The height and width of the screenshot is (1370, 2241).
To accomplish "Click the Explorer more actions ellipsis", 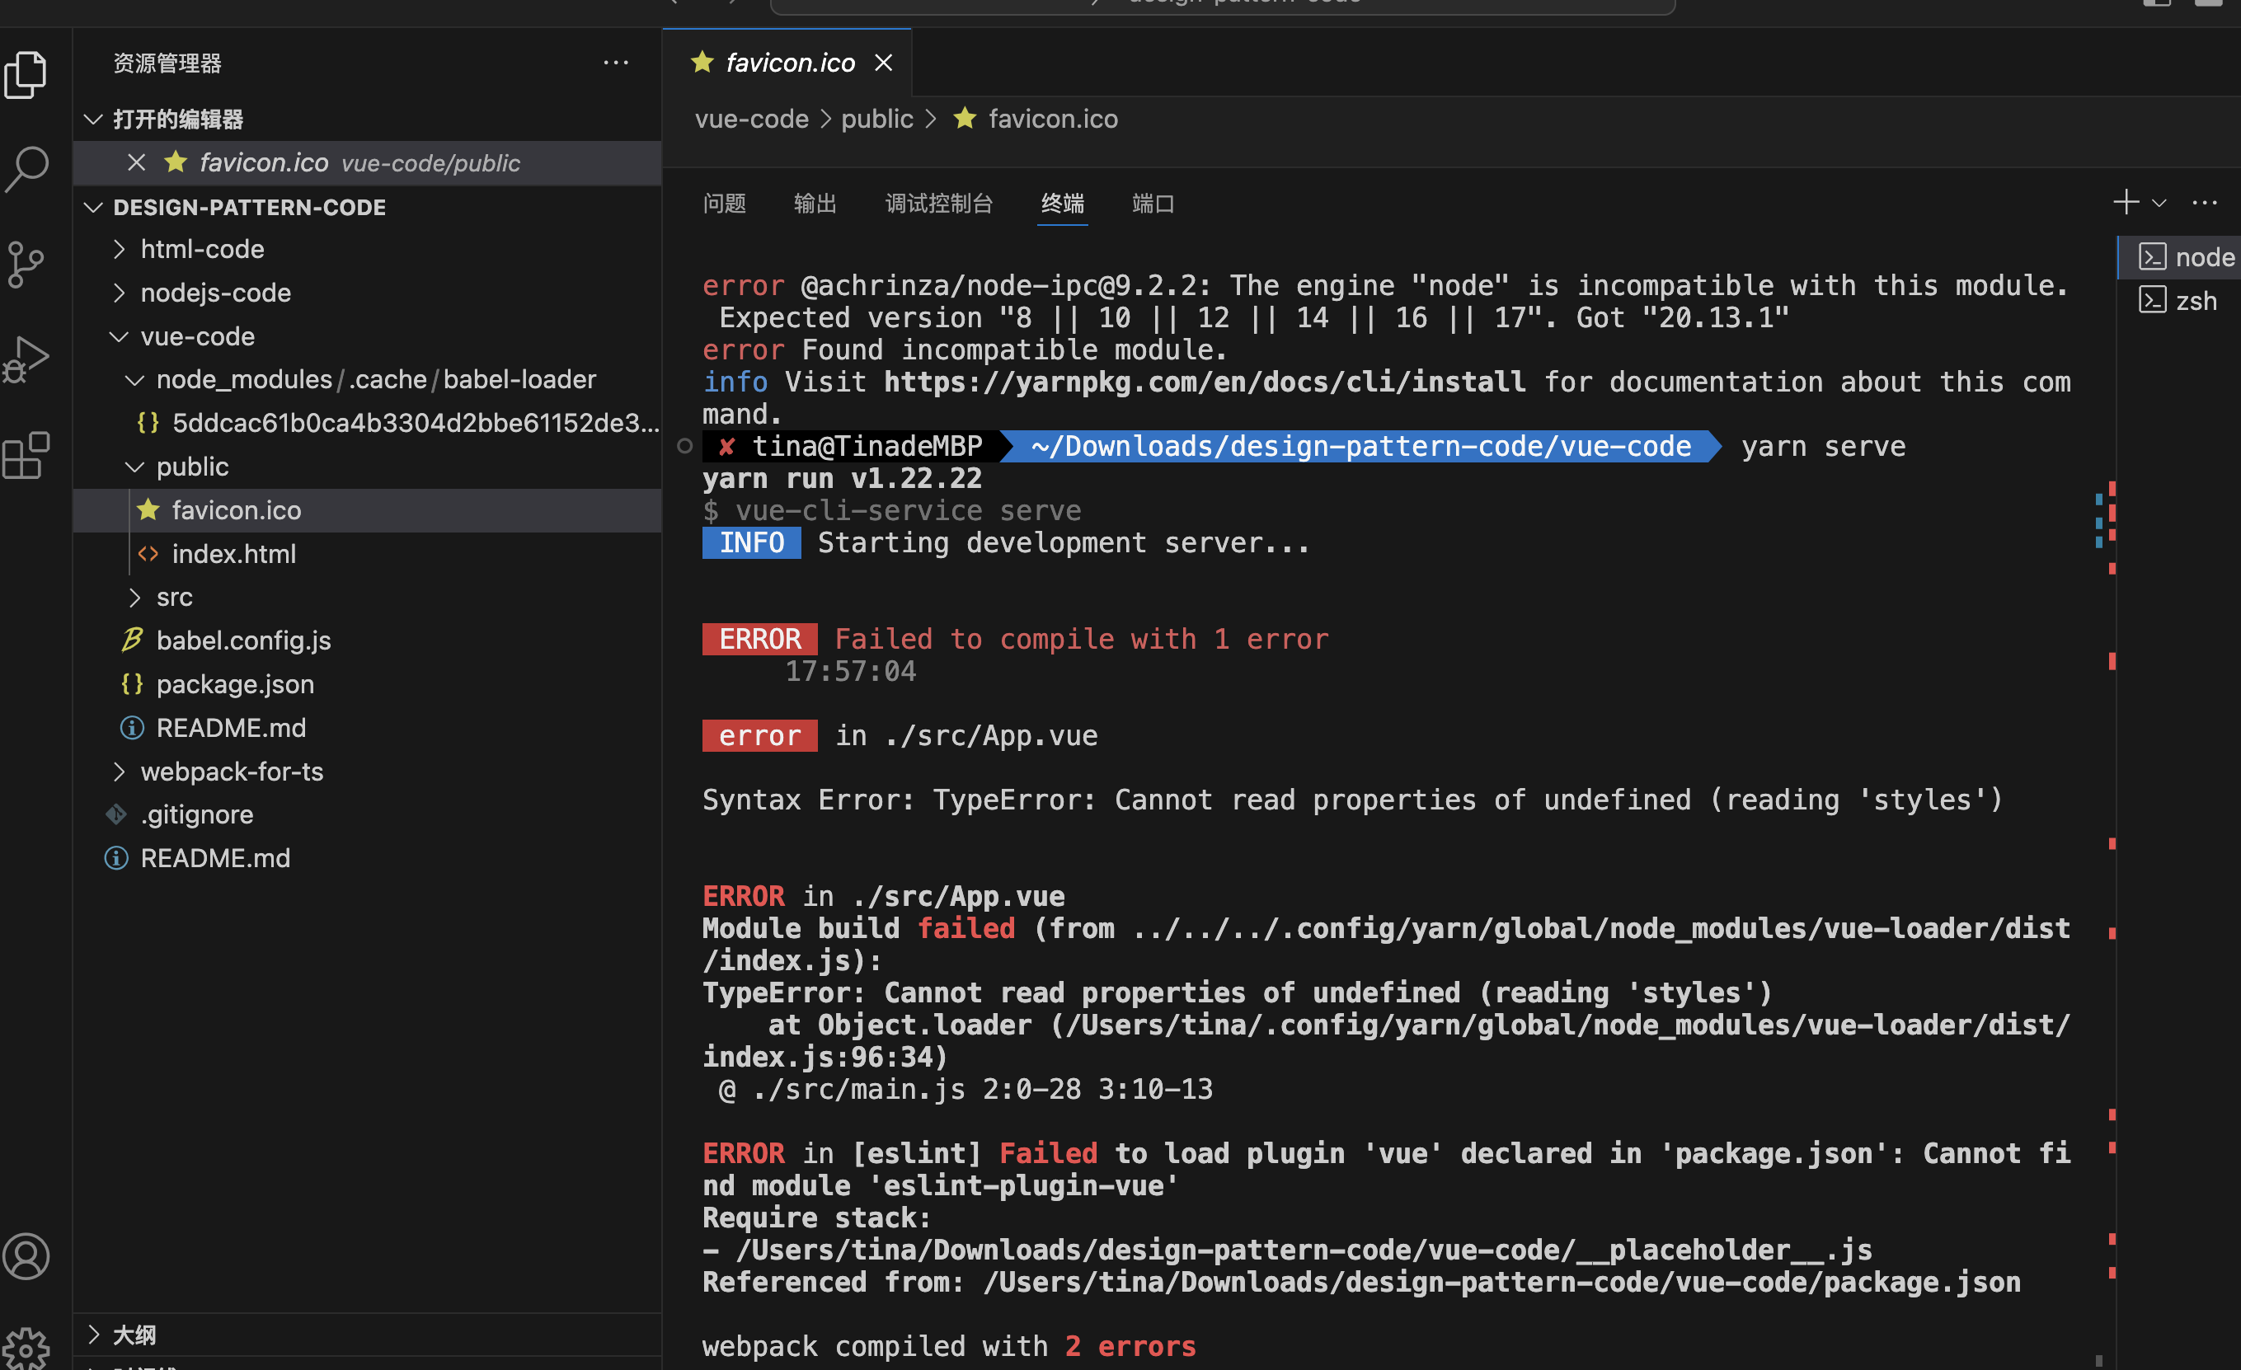I will pyautogui.click(x=616, y=63).
